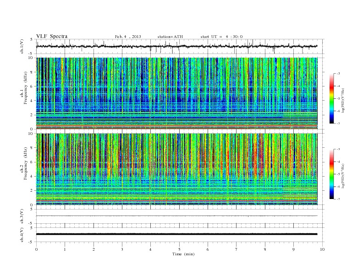
Task: Click the thick ch.4 waveform band
Action: [176, 234]
